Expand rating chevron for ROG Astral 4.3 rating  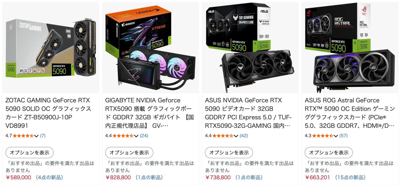point(336,136)
